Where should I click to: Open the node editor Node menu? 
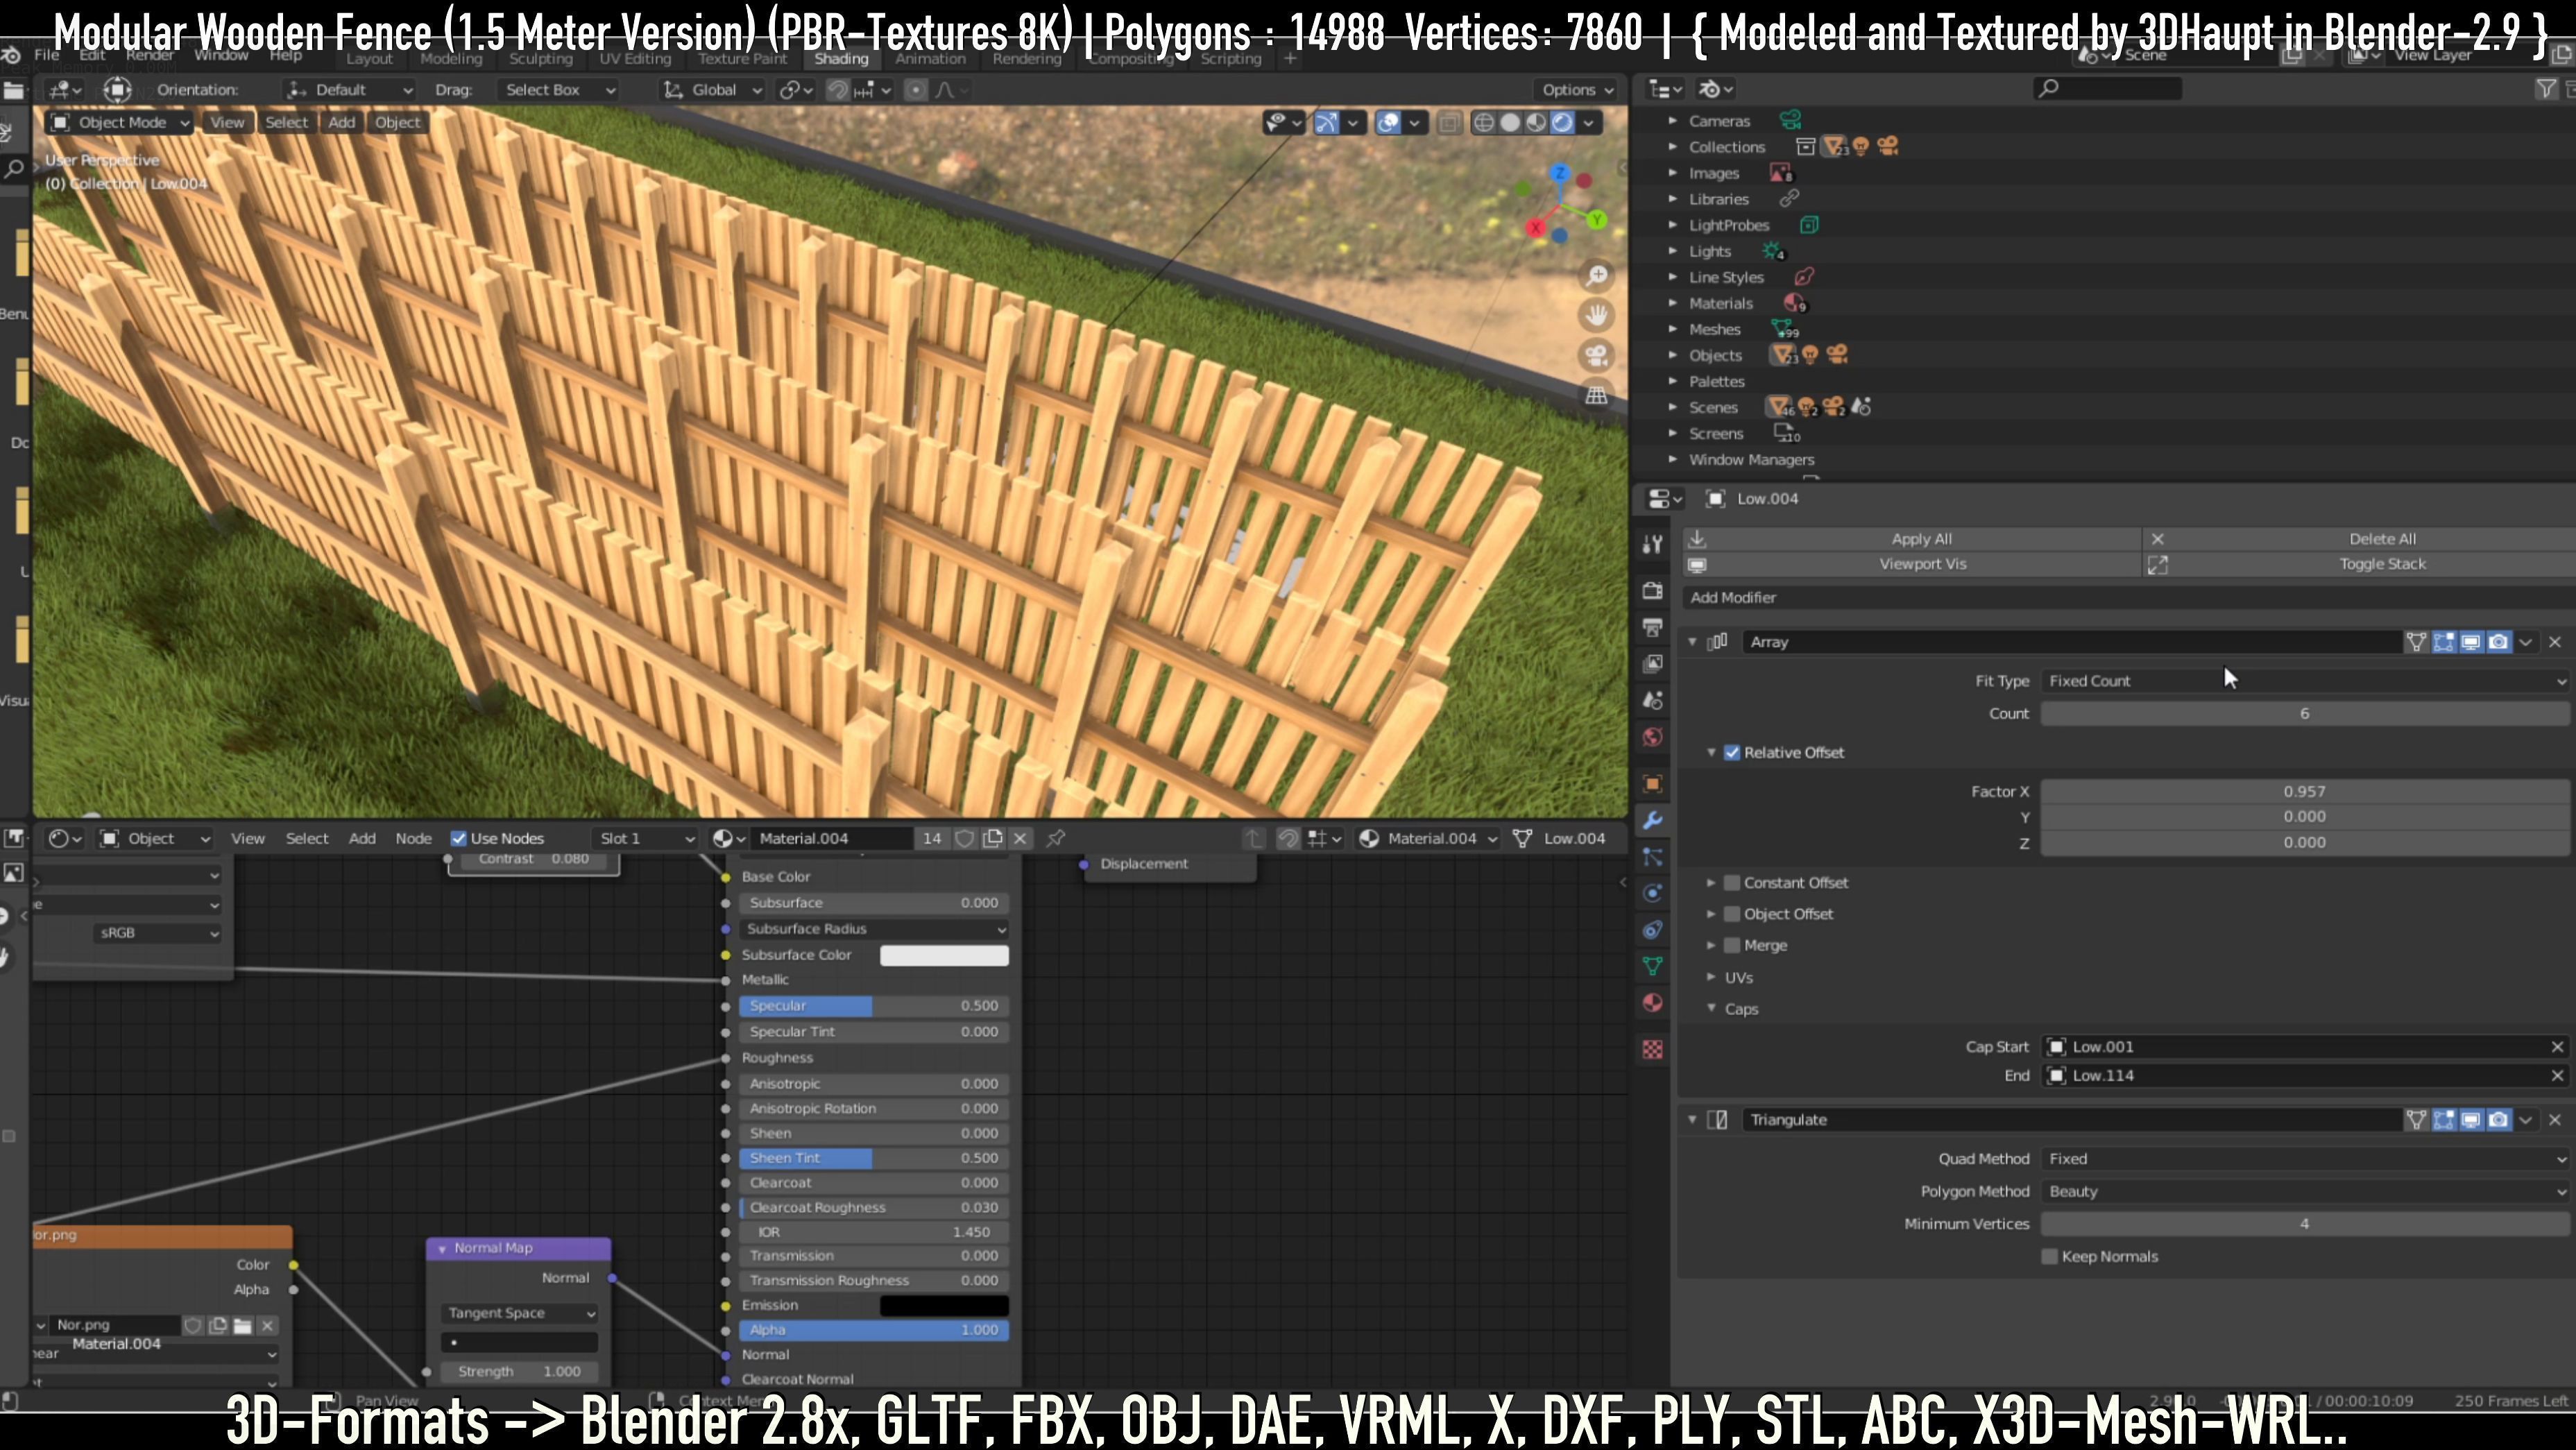tap(413, 839)
